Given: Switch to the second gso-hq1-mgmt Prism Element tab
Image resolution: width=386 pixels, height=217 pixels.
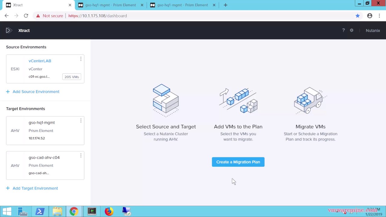Looking at the screenshot, I should click(111, 5).
